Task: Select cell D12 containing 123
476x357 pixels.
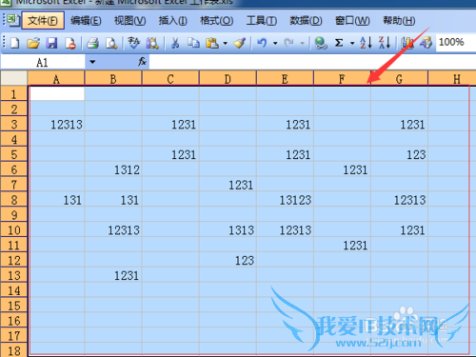Action: click(x=228, y=260)
